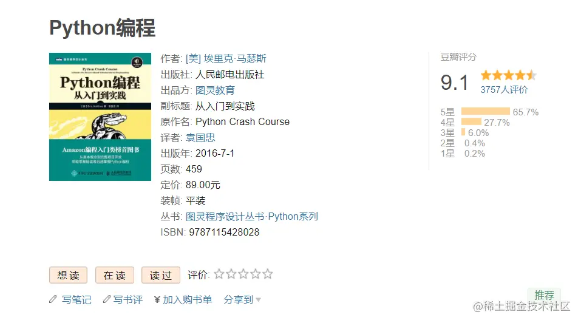Click the 0.4% percentage label
Screen dimensions: 581x323
475,143
